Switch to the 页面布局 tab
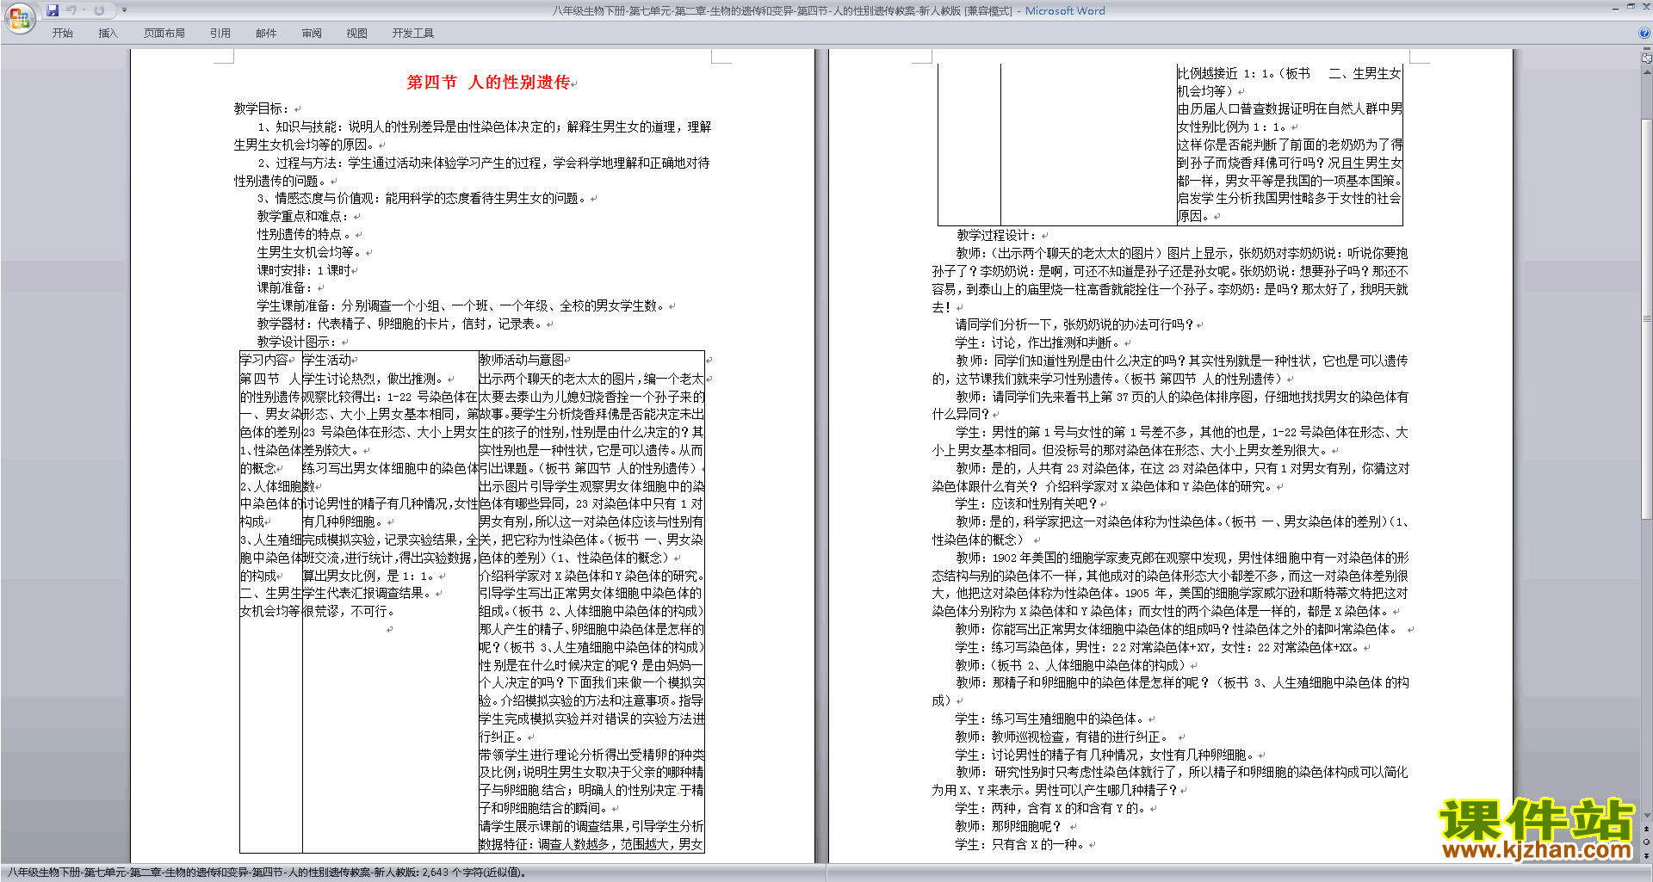This screenshot has height=882, width=1653. (x=164, y=34)
